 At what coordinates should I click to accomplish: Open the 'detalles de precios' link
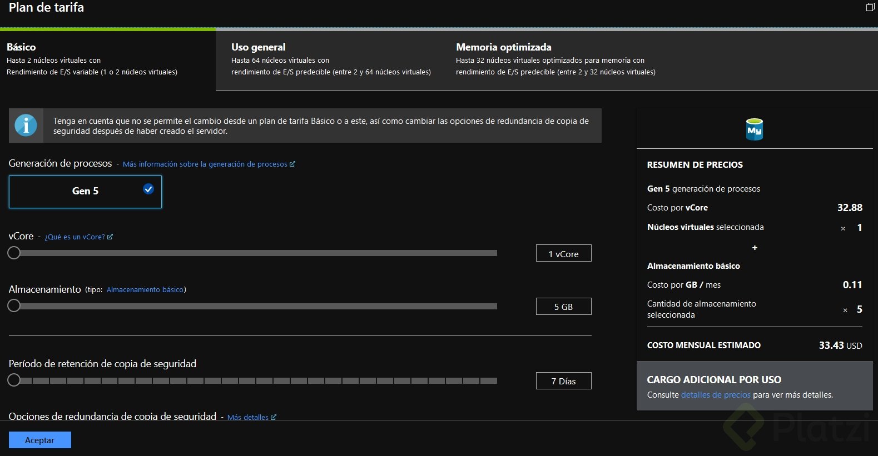coord(716,395)
